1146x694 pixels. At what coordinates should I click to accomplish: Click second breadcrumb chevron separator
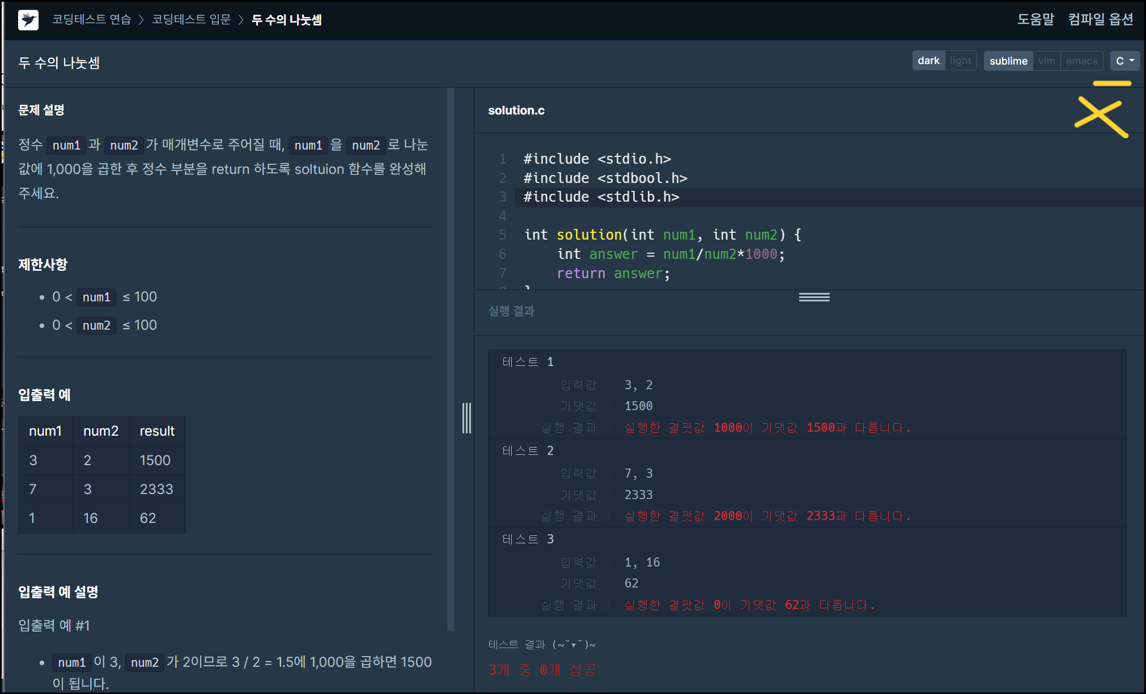point(241,20)
